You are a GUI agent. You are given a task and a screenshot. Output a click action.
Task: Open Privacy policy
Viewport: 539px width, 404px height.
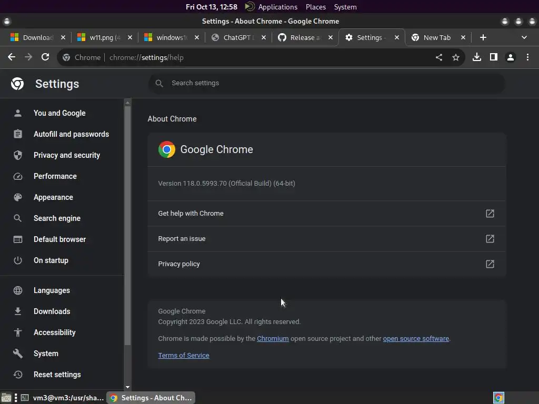coord(326,264)
